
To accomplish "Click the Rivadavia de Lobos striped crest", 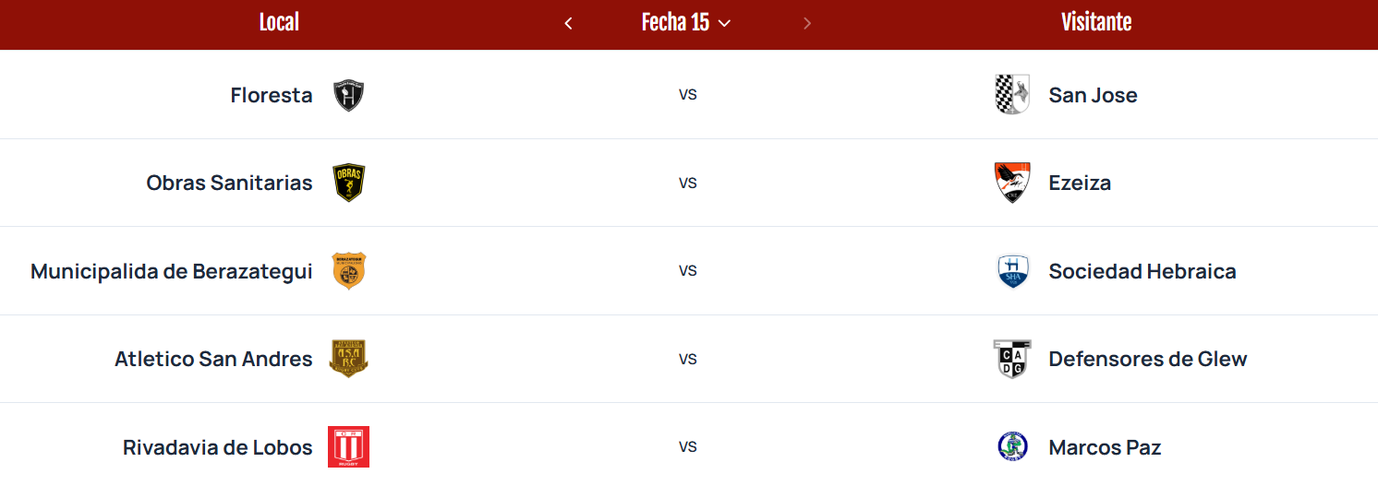I will pyautogui.click(x=348, y=447).
